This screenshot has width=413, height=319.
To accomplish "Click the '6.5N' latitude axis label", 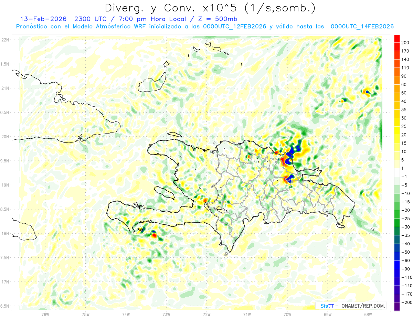I will (5, 306).
